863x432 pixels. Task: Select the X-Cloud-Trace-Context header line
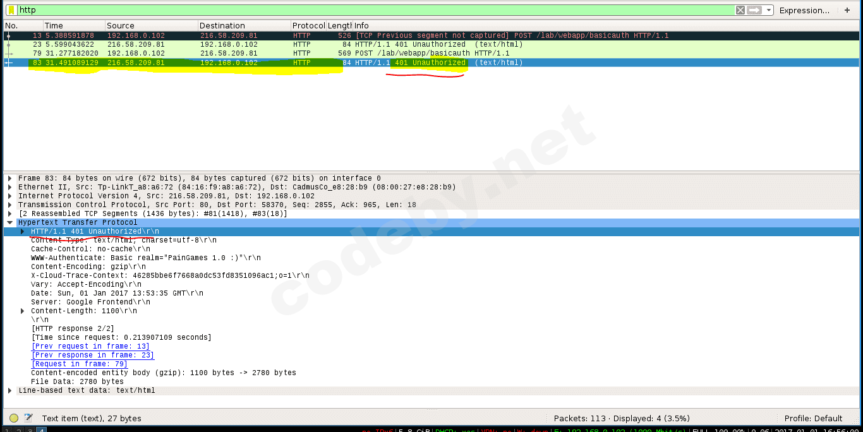pos(170,276)
